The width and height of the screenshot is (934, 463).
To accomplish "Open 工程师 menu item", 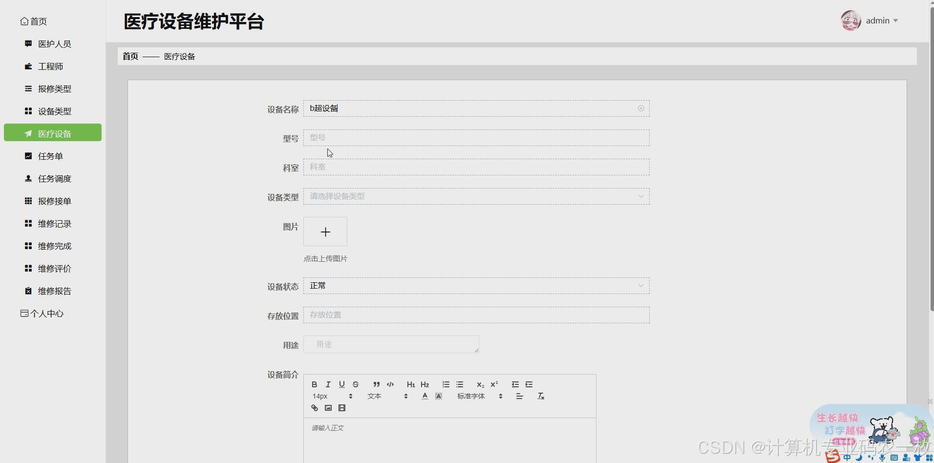I will 53,66.
